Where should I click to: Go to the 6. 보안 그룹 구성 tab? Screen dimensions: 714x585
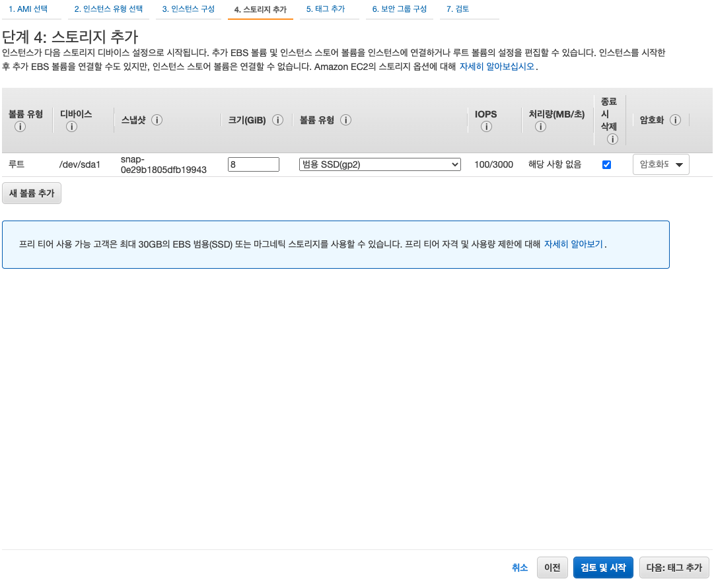400,9
